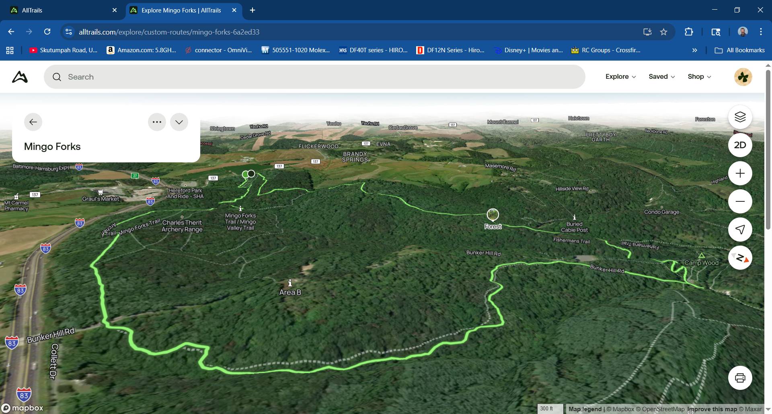Click Improve this map link

(x=712, y=409)
